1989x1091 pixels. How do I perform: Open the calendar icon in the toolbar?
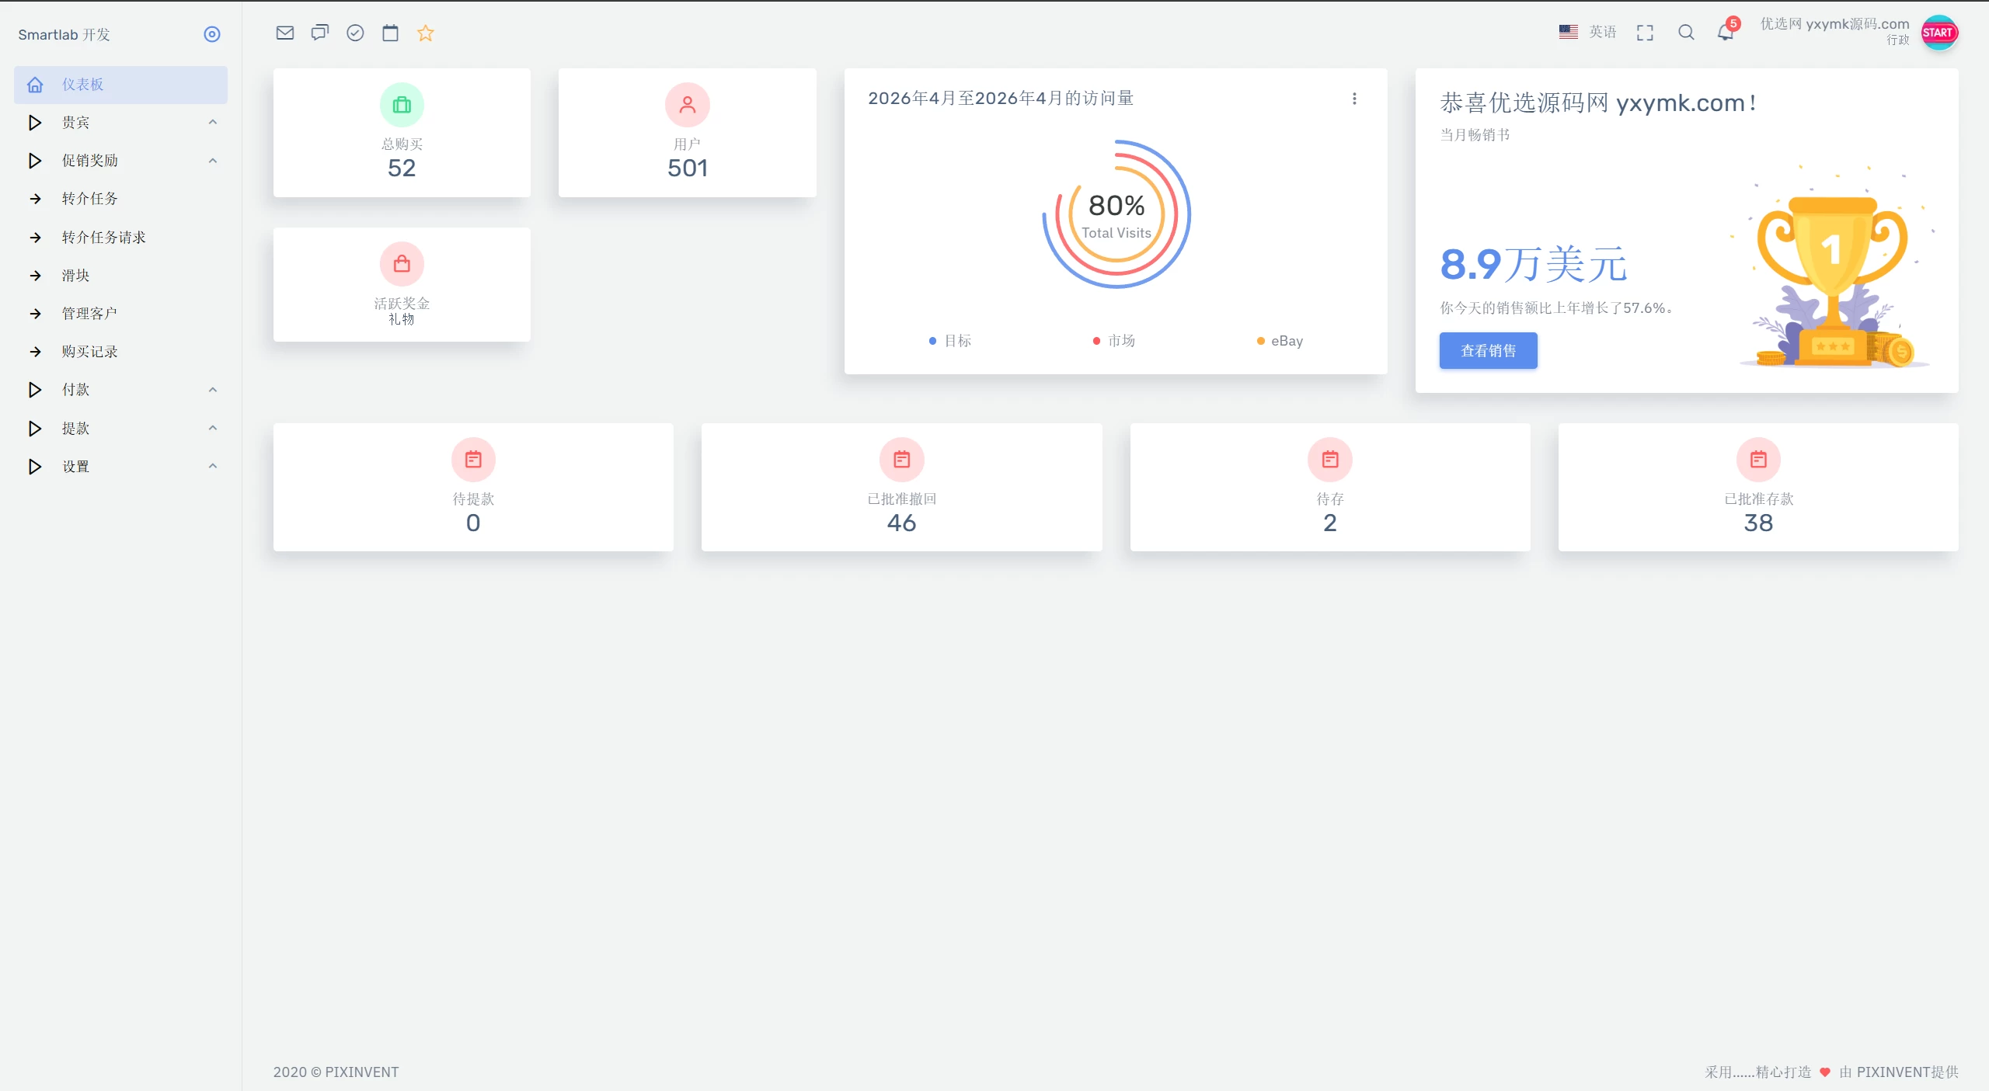click(390, 33)
